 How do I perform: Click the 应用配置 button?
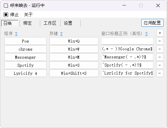tap(152, 23)
